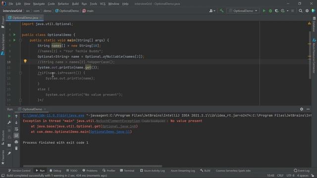This screenshot has height=178, width=317.
Task: Start debugging with the bug icon
Action: coord(270,11)
